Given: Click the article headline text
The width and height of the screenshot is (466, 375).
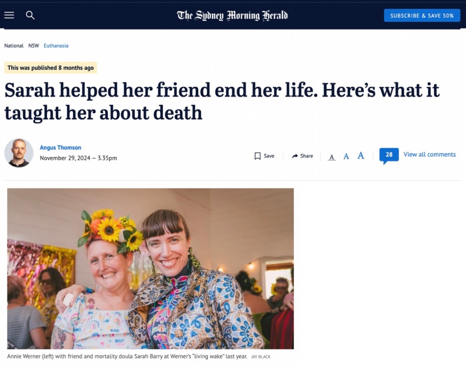Looking at the screenshot, I should [x=222, y=101].
